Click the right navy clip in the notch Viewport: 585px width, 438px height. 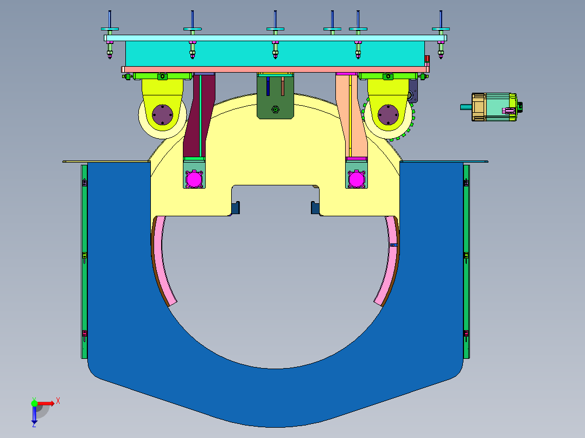tap(315, 207)
